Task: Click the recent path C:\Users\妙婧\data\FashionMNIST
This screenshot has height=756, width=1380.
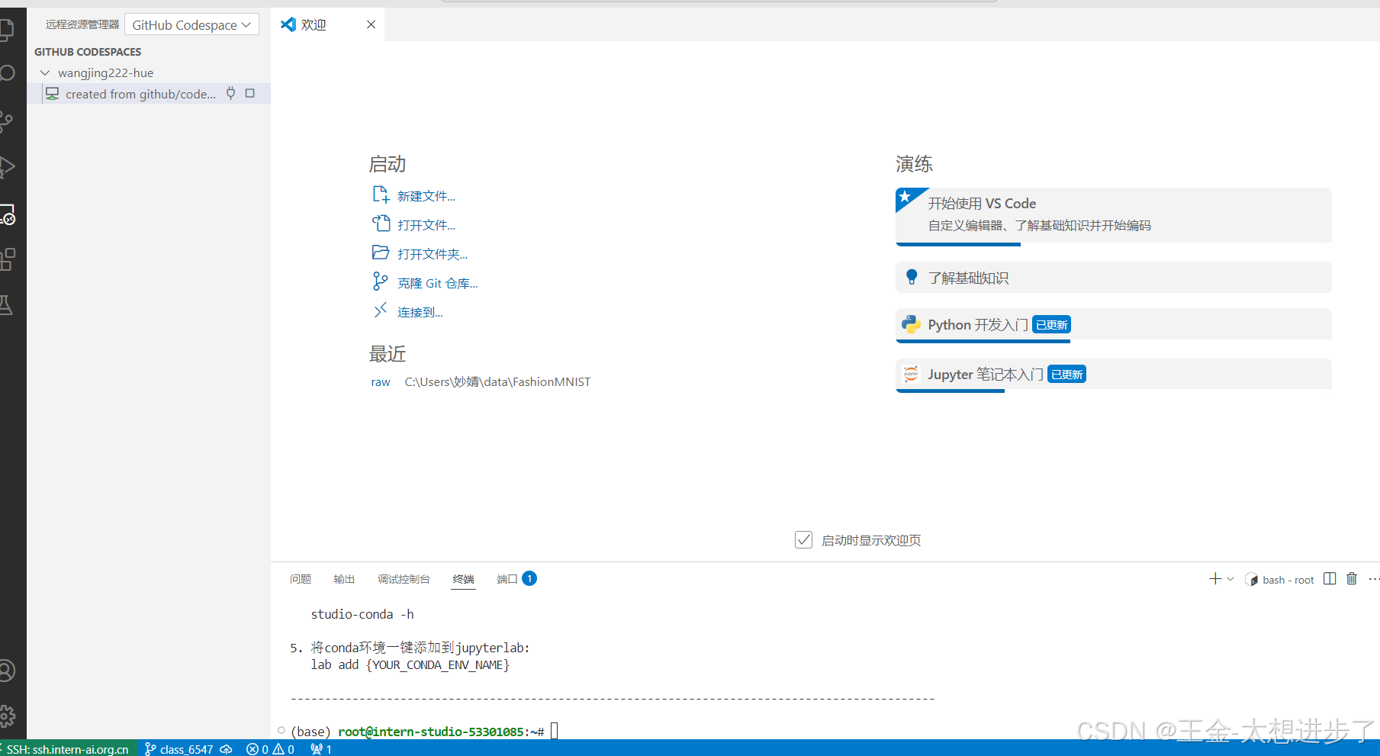Action: click(497, 381)
